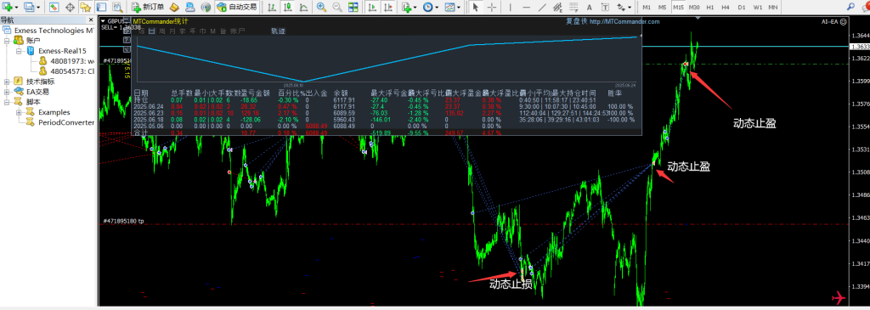Switch to the H1 timeframe

(x=709, y=7)
